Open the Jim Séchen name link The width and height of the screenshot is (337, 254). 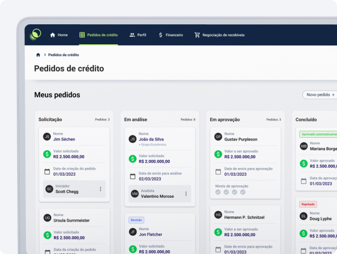pyautogui.click(x=64, y=139)
